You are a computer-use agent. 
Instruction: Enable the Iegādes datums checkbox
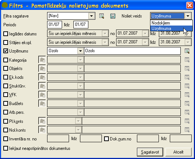[6, 34]
